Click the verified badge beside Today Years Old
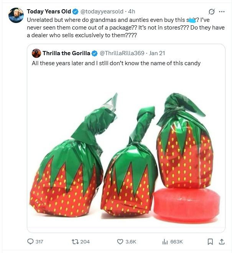The image size is (232, 253). 76,11
